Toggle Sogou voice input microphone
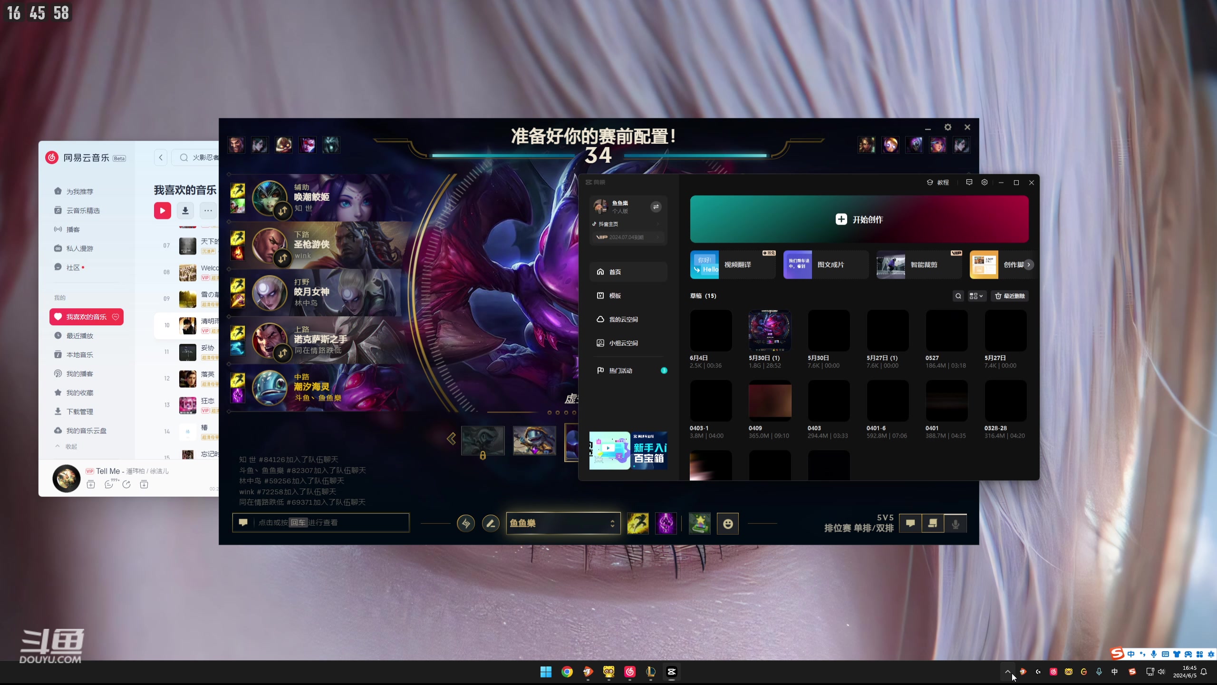 coord(1154,654)
